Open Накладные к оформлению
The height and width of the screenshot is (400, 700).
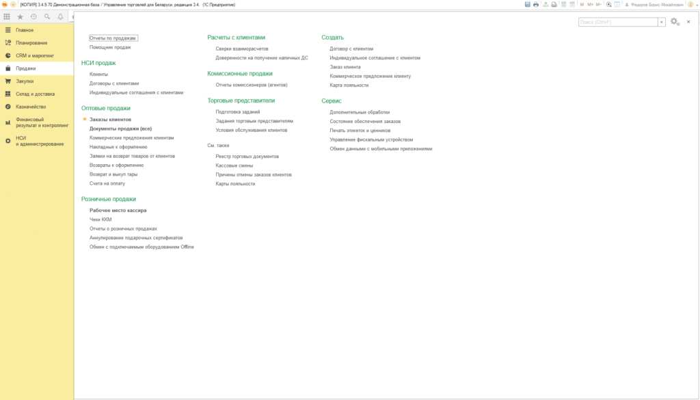(x=118, y=147)
